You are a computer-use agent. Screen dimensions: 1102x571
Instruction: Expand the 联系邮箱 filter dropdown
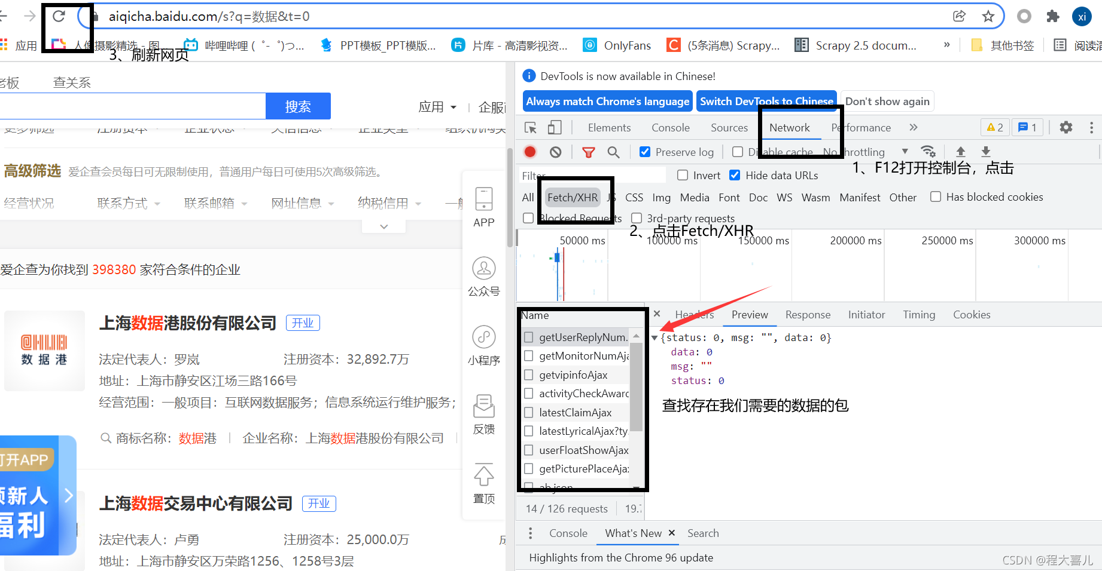point(215,203)
